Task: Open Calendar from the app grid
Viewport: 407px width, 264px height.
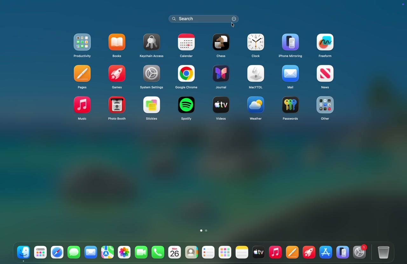Action: click(186, 42)
